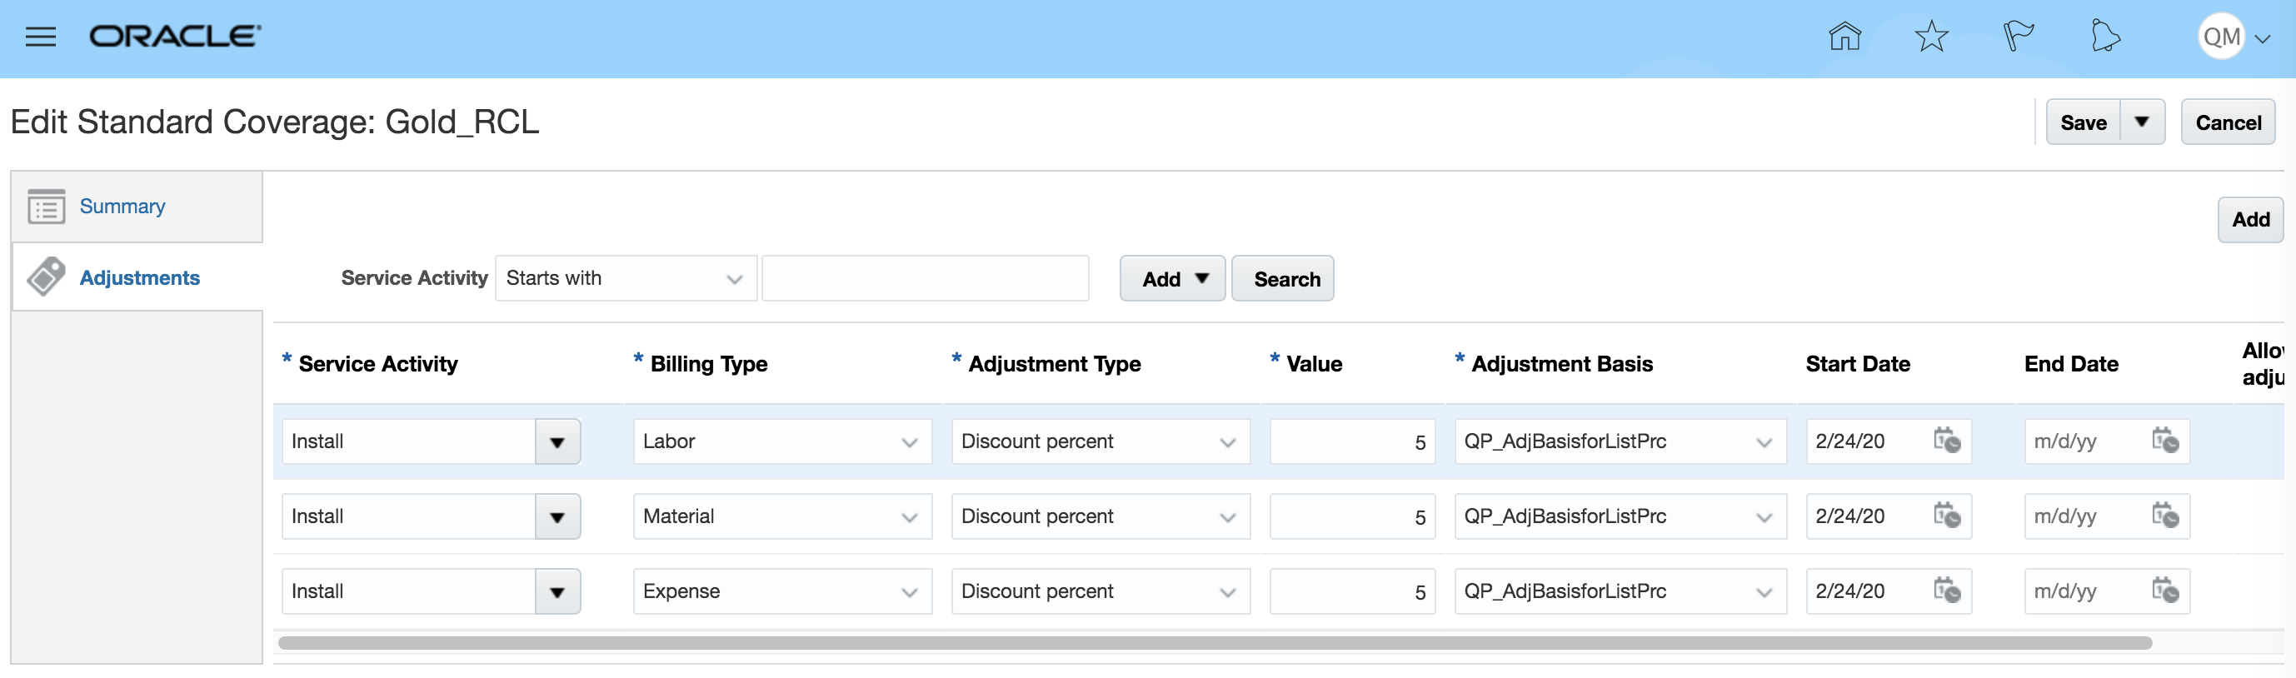
Task: Open End Date calendar for Material row
Action: tap(2165, 516)
